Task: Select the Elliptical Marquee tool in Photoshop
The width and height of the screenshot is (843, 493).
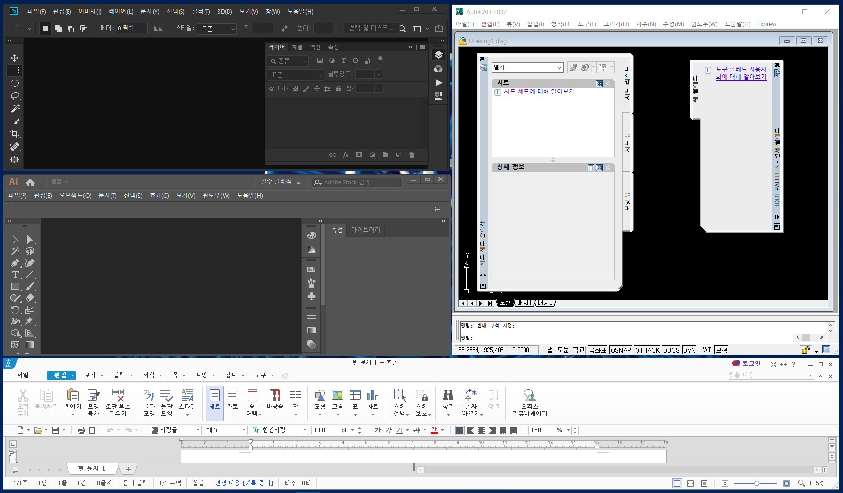Action: [15, 83]
